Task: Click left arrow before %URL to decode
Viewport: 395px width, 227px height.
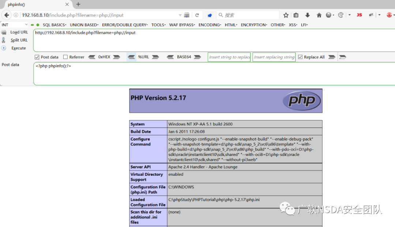Action: click(131, 57)
